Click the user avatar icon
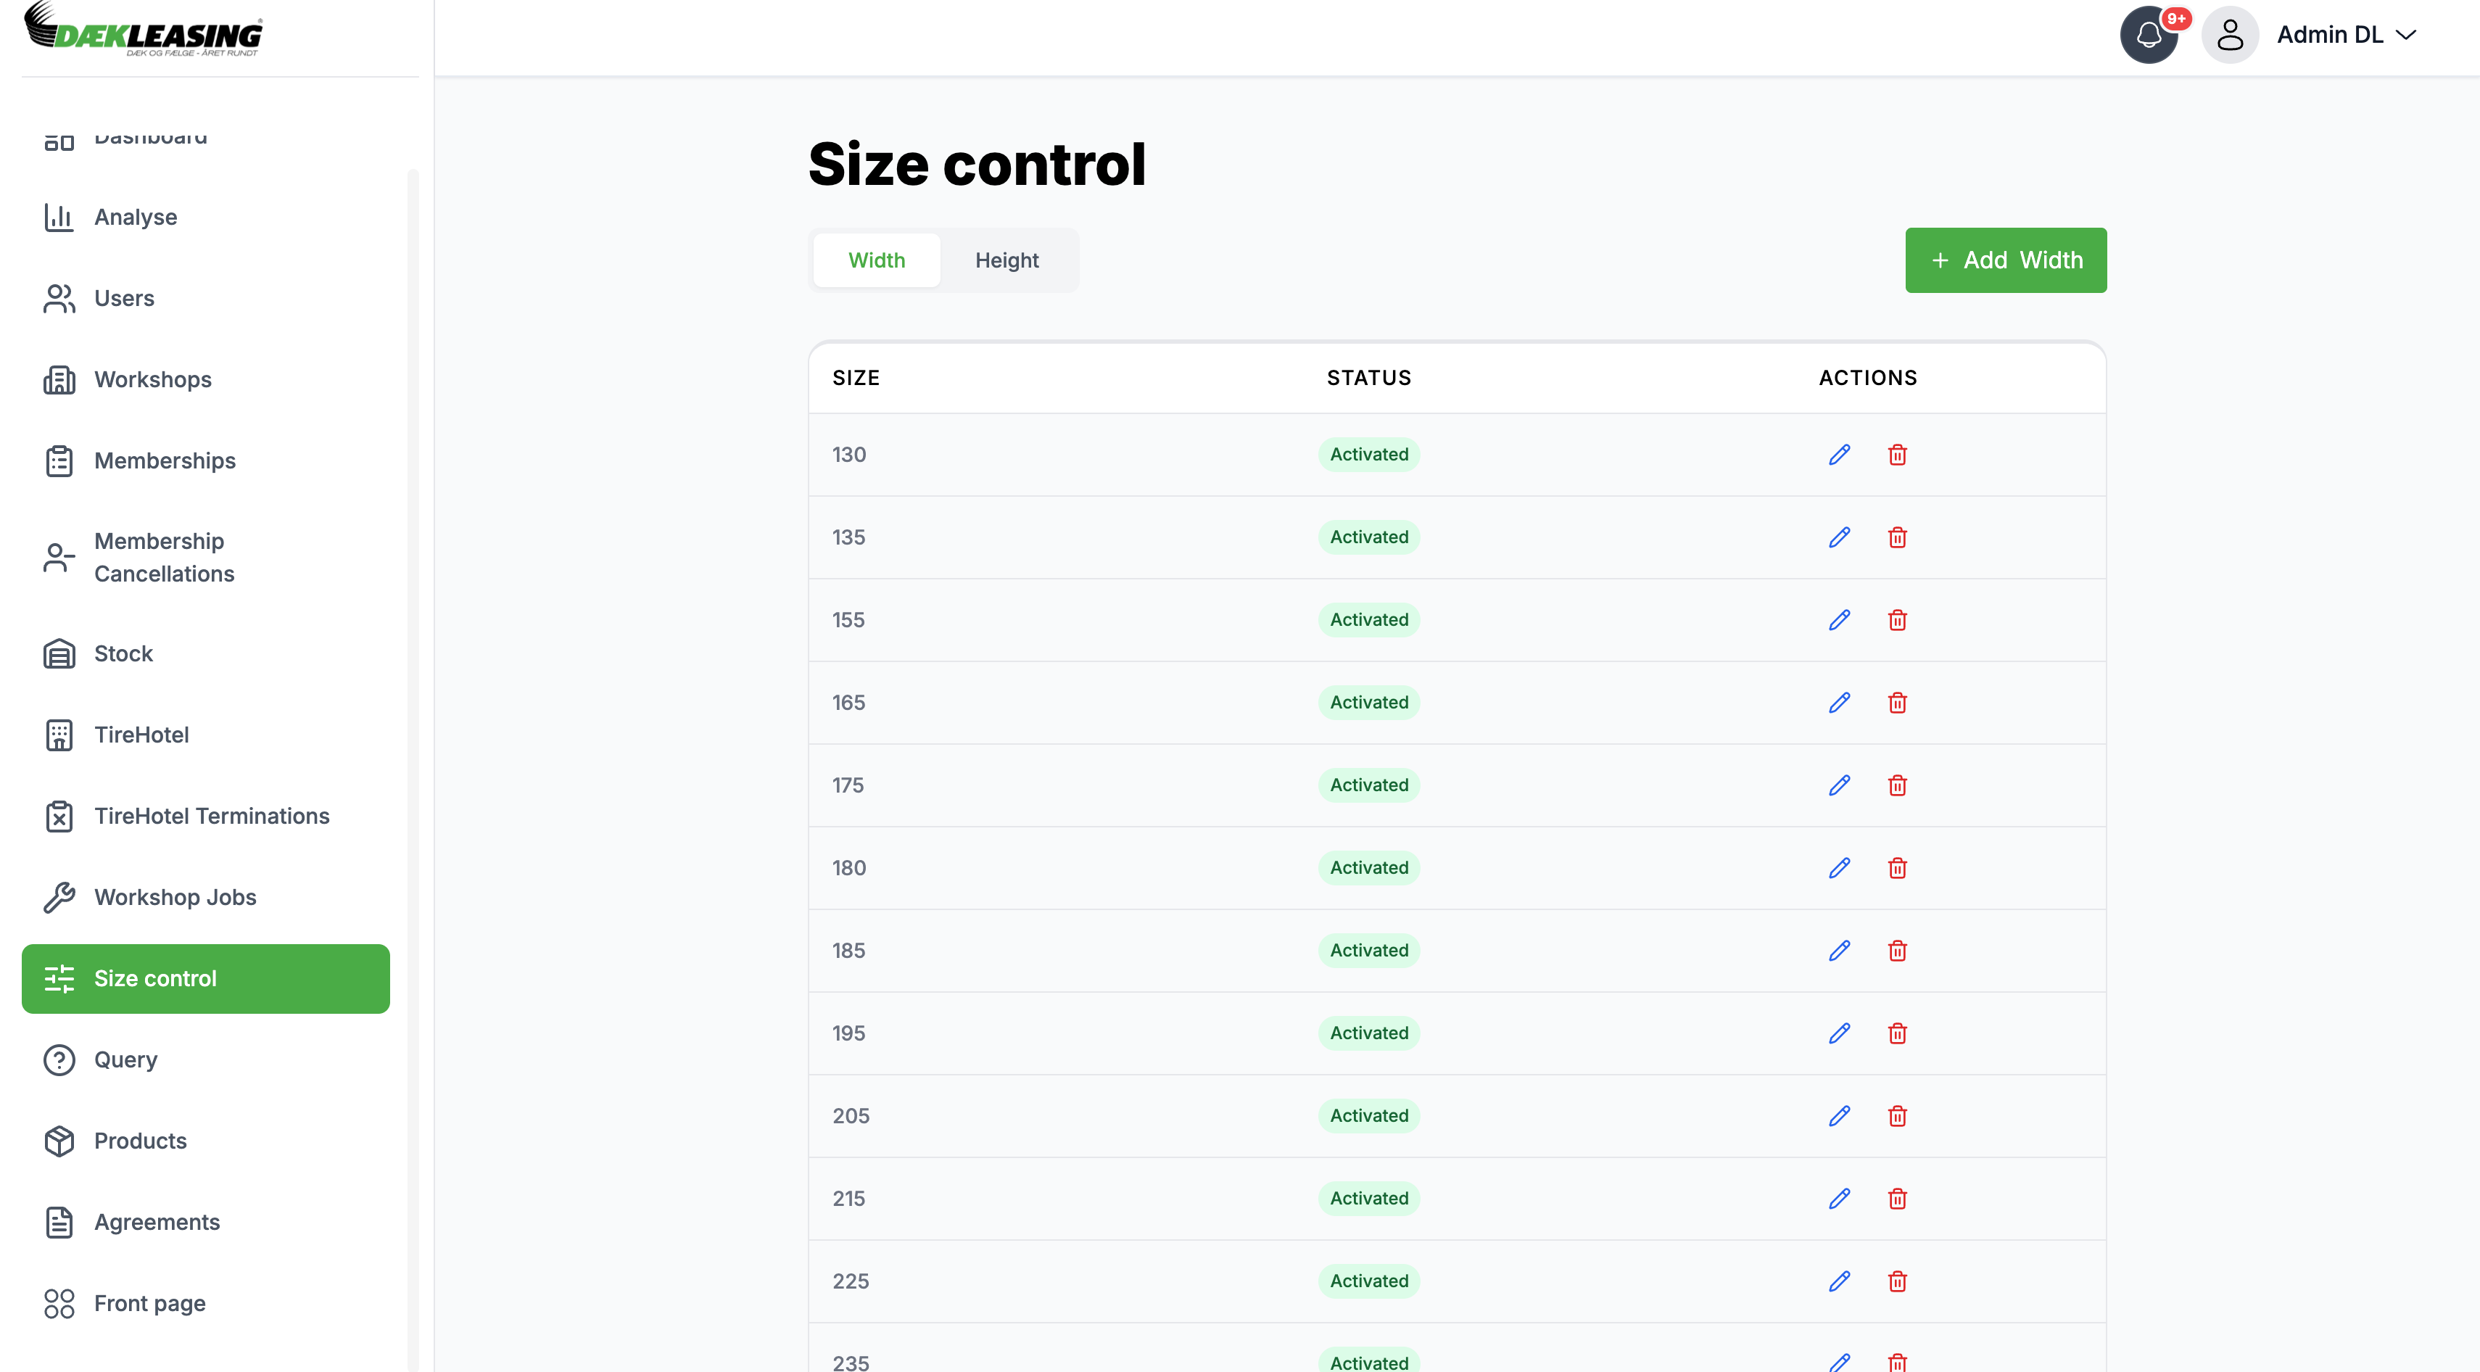Image resolution: width=2480 pixels, height=1372 pixels. pyautogui.click(x=2230, y=35)
